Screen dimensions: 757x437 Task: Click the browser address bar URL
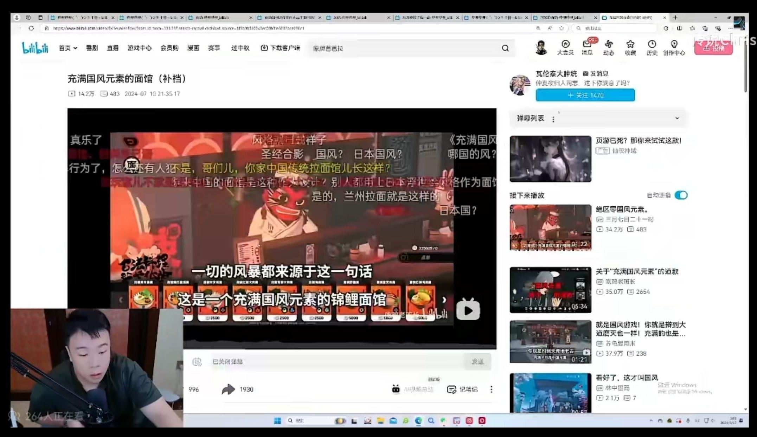288,28
